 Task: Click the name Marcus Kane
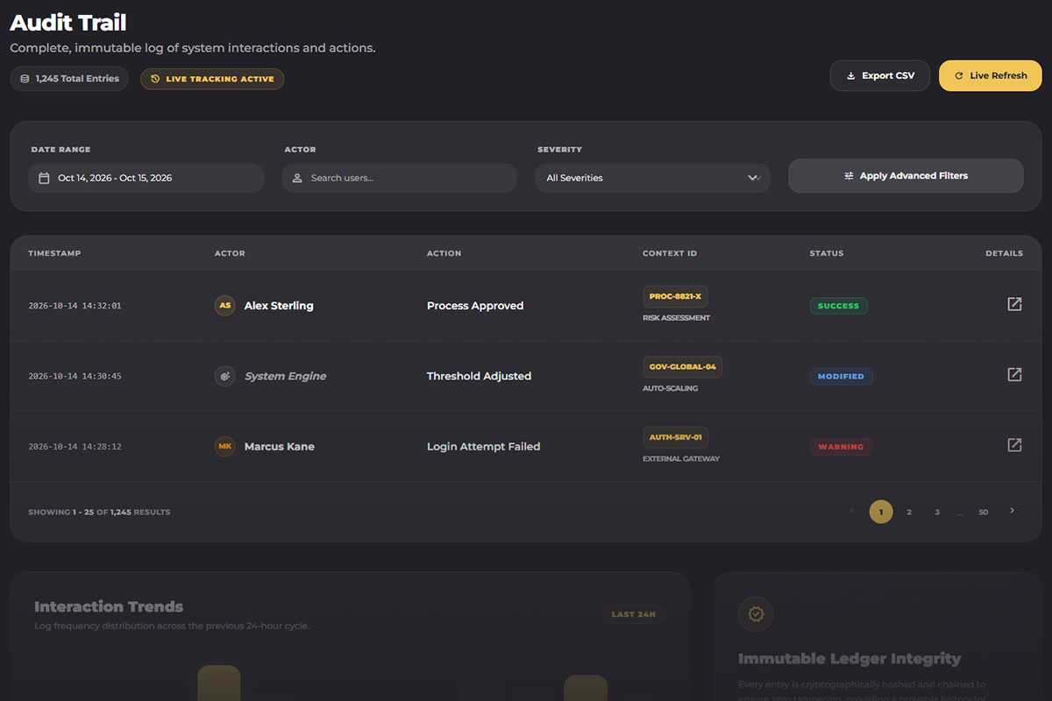click(279, 447)
